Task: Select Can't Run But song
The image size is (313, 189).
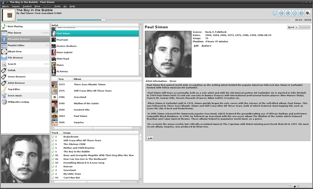Action: (x=95, y=178)
